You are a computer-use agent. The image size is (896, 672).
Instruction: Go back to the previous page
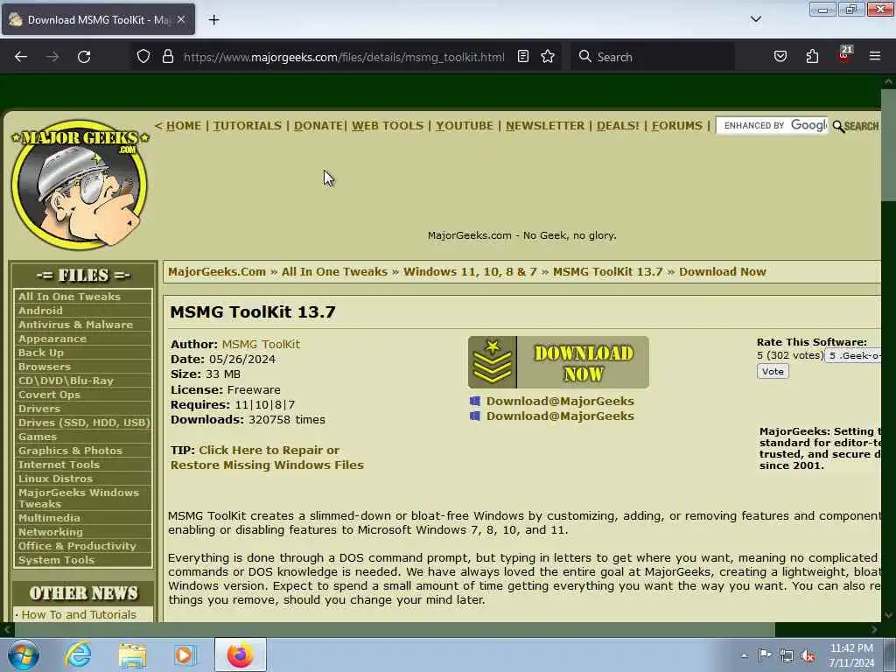(x=21, y=57)
